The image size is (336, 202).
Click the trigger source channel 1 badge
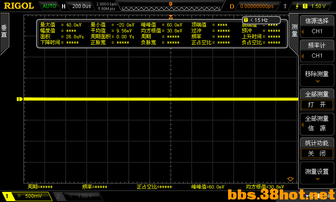[305, 6]
